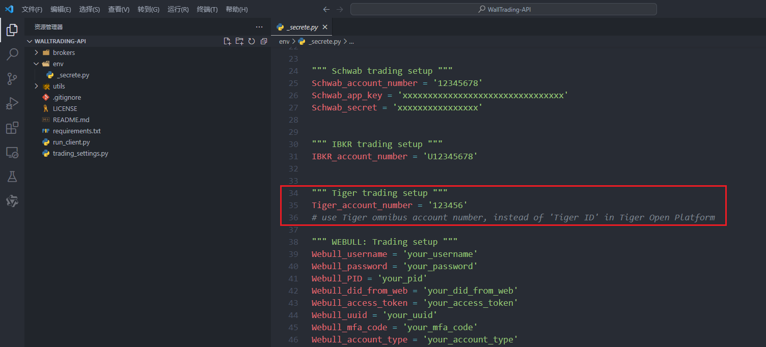
Task: Click the New File icon in explorer header
Action: 228,41
